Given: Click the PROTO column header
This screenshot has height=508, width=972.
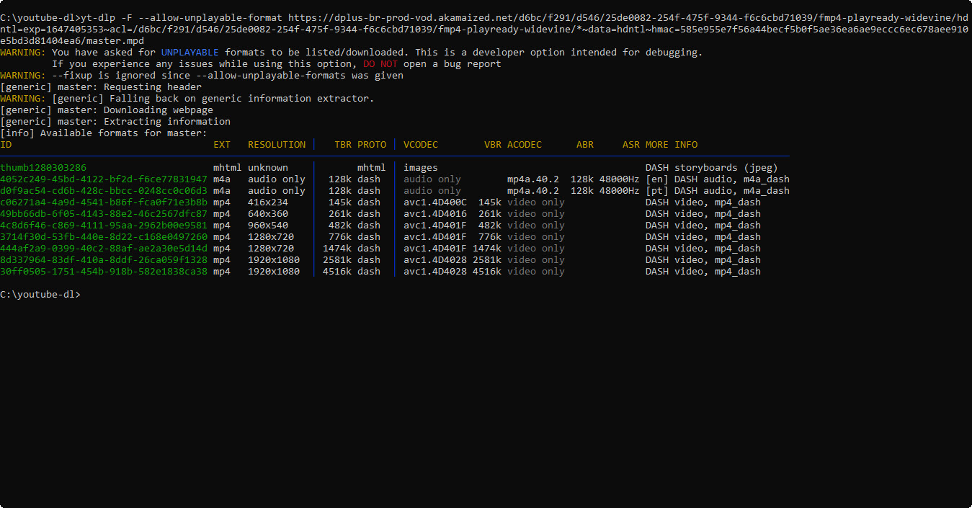Looking at the screenshot, I should [372, 145].
